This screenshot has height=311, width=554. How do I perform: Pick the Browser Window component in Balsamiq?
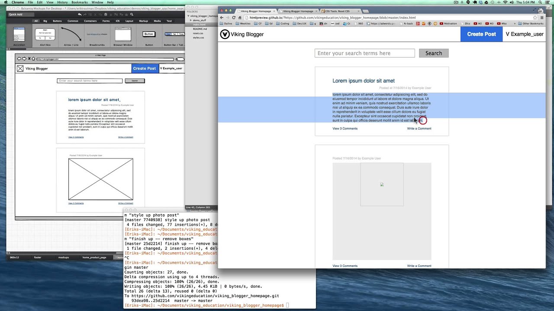coord(123,36)
